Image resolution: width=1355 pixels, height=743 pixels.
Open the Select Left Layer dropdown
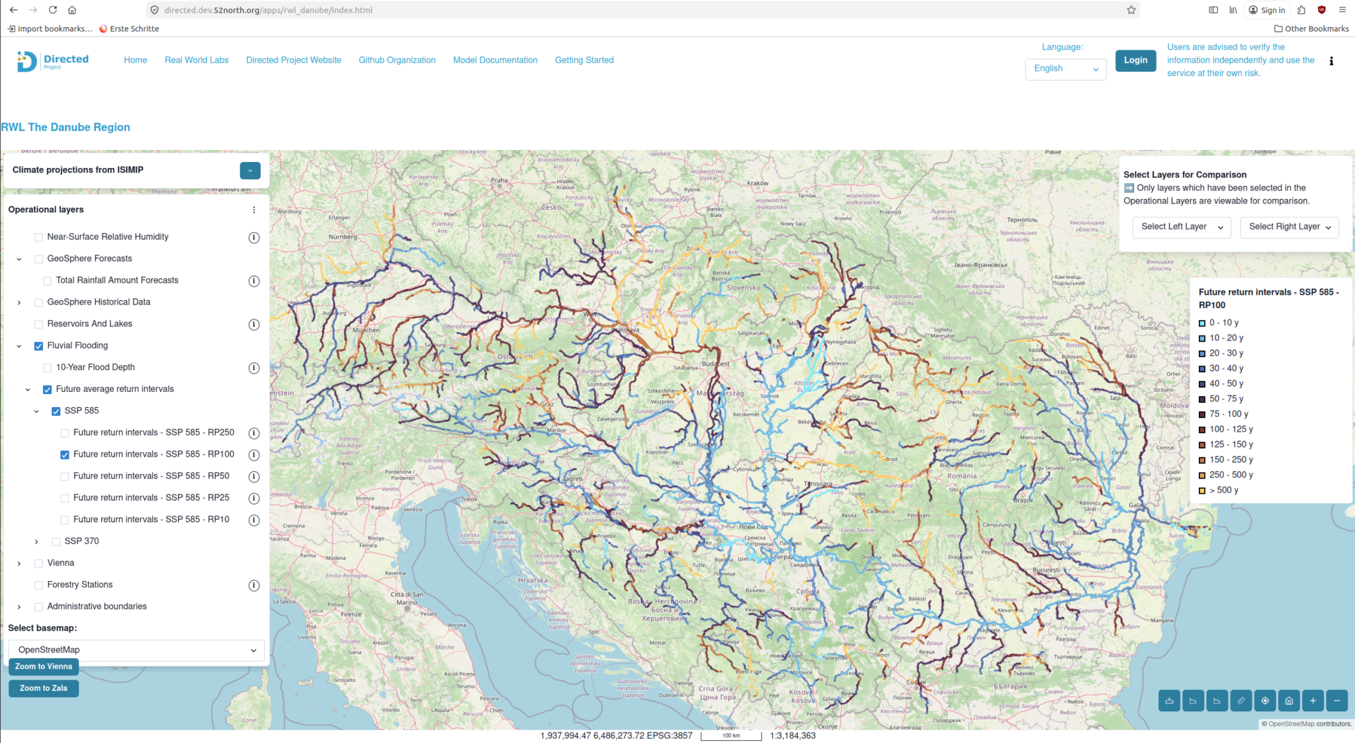[1181, 227]
